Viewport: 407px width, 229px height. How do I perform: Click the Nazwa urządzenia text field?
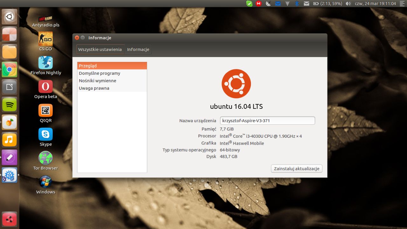tap(267, 121)
